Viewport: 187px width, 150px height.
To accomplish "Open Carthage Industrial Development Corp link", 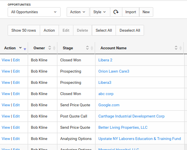I will pos(132,116).
